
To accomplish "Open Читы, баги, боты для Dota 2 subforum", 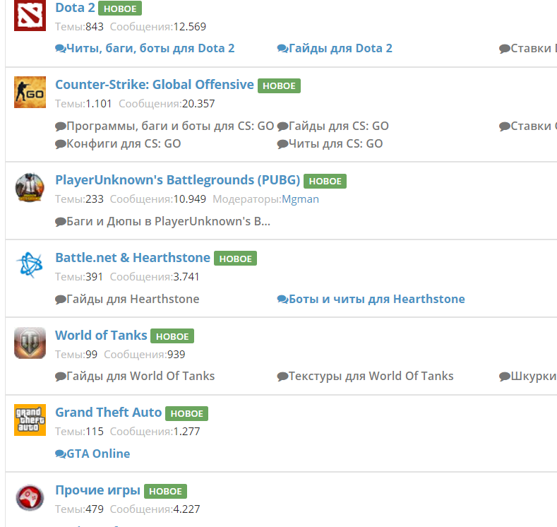I will coord(150,48).
